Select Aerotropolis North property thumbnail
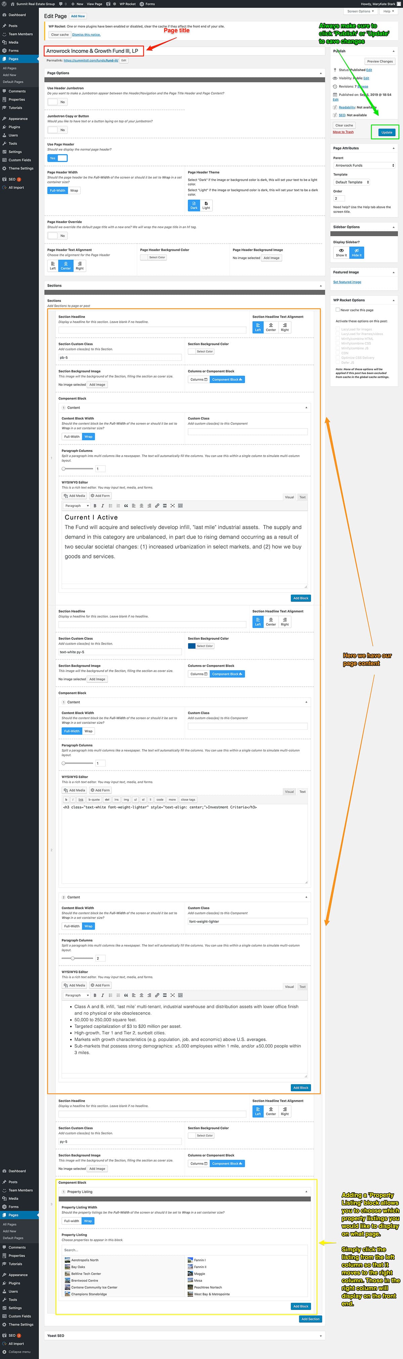This screenshot has width=403, height=1359. (x=68, y=1260)
